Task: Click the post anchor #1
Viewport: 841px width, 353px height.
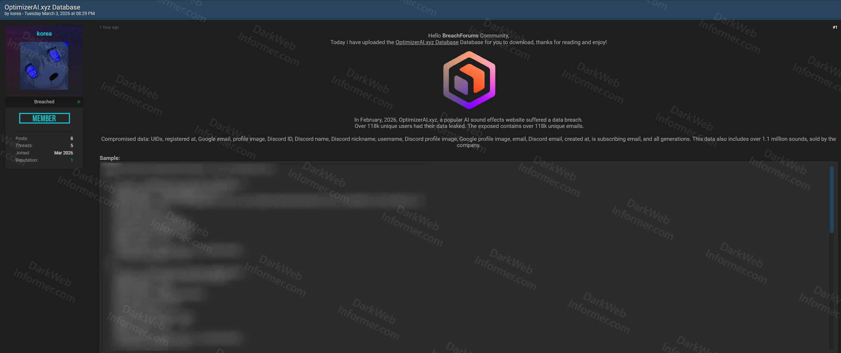Action: [x=834, y=27]
